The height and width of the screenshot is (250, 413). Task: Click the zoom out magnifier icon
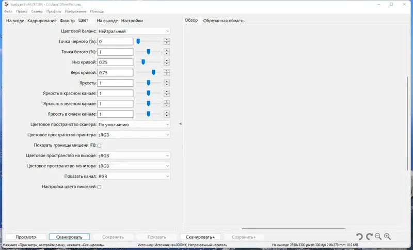378,237
